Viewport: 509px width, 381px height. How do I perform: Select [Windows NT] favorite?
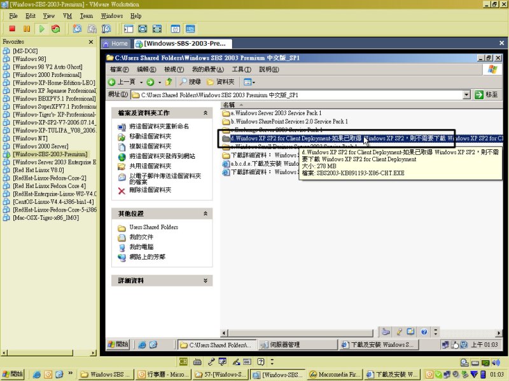coord(30,138)
